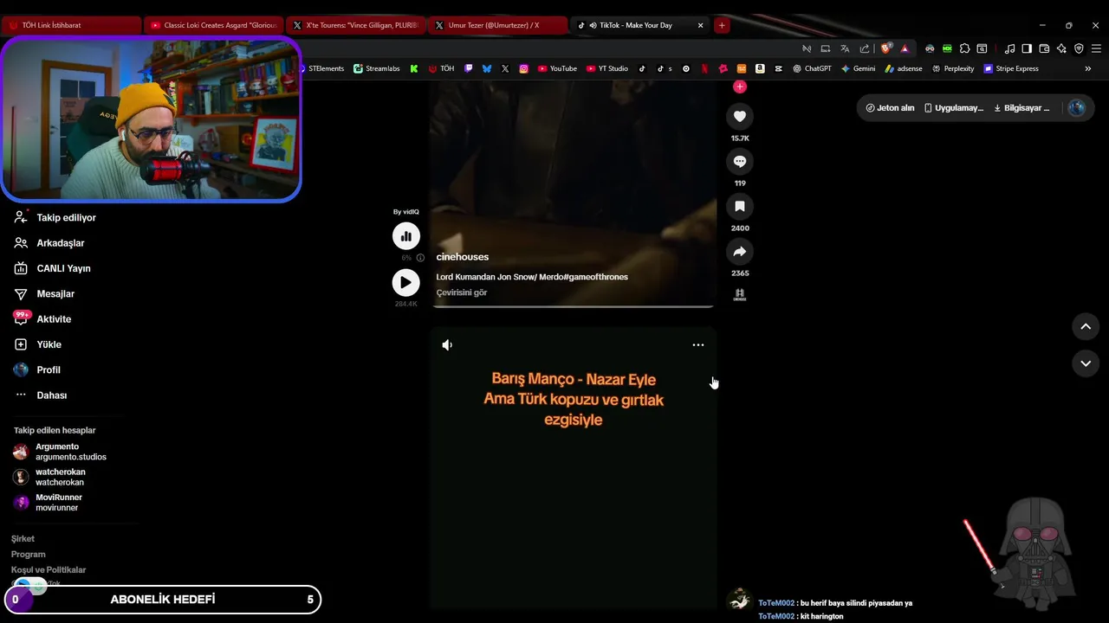Click the Uygulamay... get app button
The image size is (1109, 623).
click(953, 108)
